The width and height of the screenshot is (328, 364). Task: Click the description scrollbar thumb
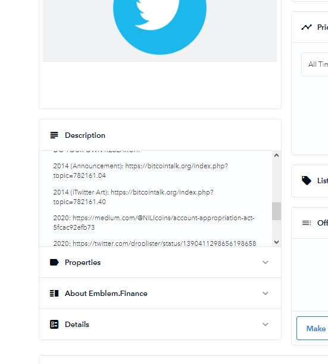coord(276,211)
